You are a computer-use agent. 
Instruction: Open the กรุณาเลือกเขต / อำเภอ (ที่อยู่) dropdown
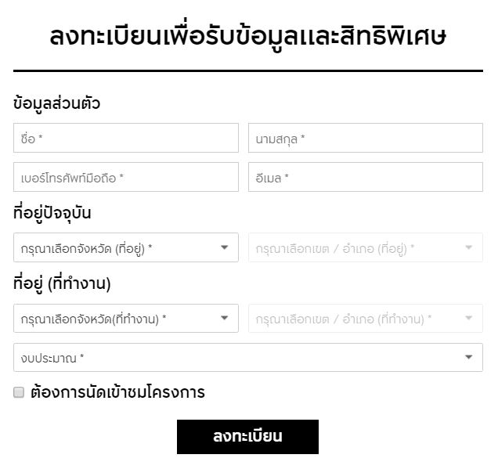click(x=356, y=247)
